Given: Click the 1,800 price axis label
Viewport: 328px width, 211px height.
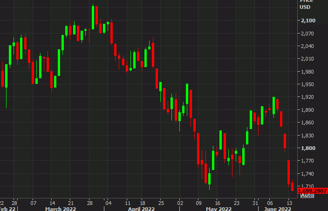Looking at the screenshot, I should point(308,148).
